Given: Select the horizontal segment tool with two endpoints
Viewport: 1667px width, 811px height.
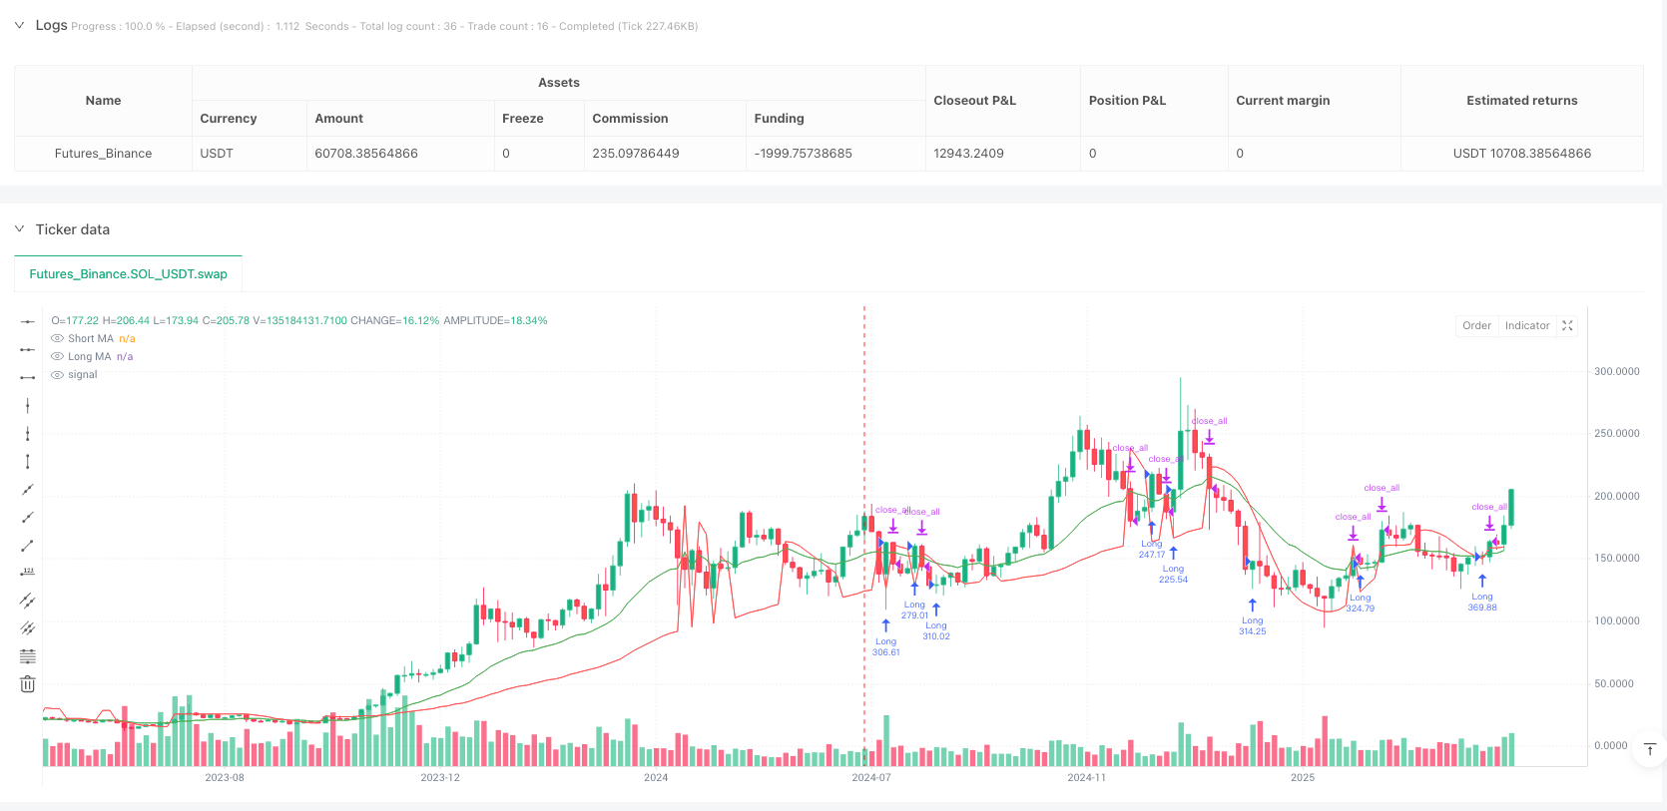Looking at the screenshot, I should pyautogui.click(x=28, y=378).
